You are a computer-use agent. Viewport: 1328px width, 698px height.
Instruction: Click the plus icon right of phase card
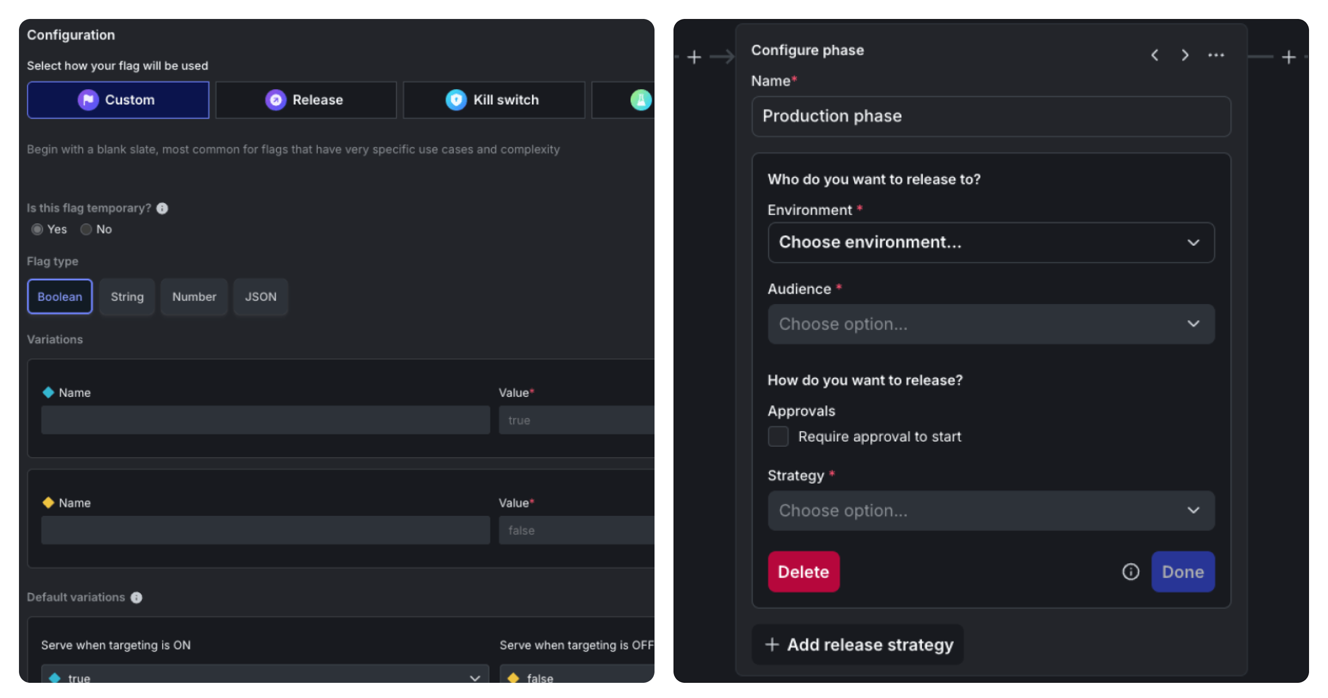[1288, 57]
